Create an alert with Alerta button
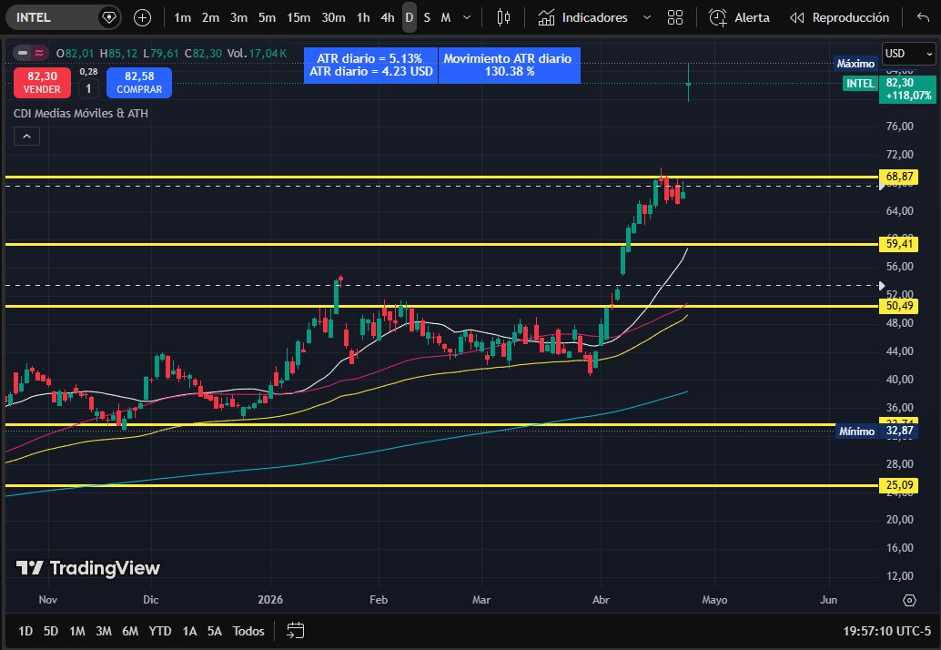This screenshot has width=941, height=650. tap(739, 18)
